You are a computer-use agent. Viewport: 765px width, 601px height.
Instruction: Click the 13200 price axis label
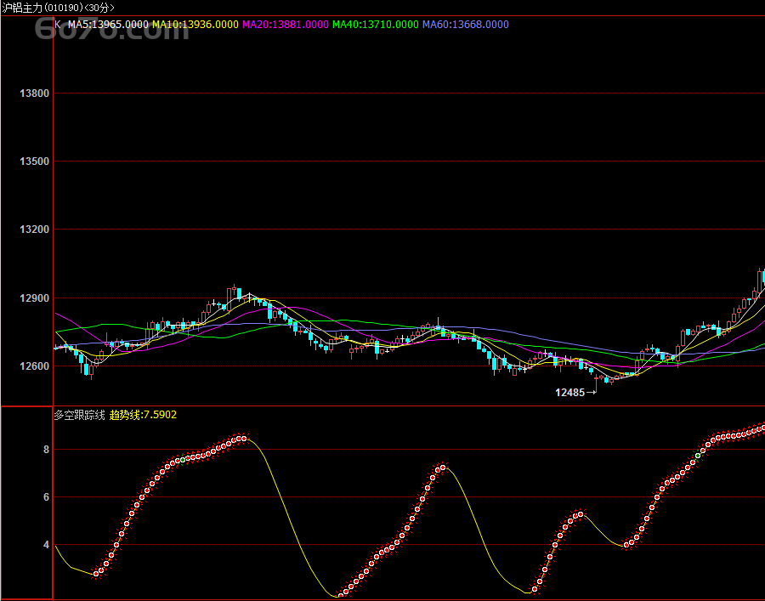click(x=34, y=230)
